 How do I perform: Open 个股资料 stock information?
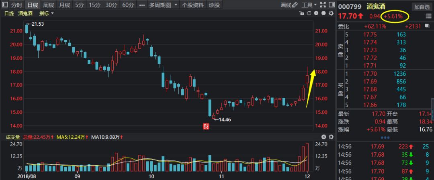coord(193,5)
